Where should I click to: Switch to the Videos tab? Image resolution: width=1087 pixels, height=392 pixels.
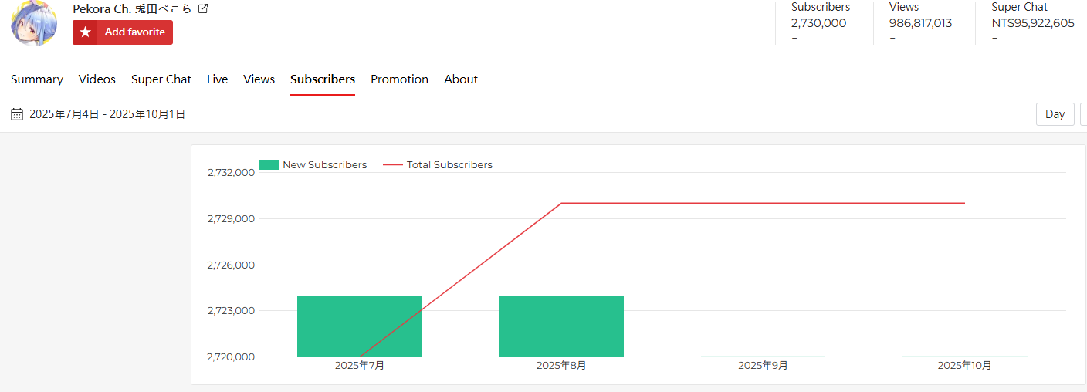pos(97,79)
